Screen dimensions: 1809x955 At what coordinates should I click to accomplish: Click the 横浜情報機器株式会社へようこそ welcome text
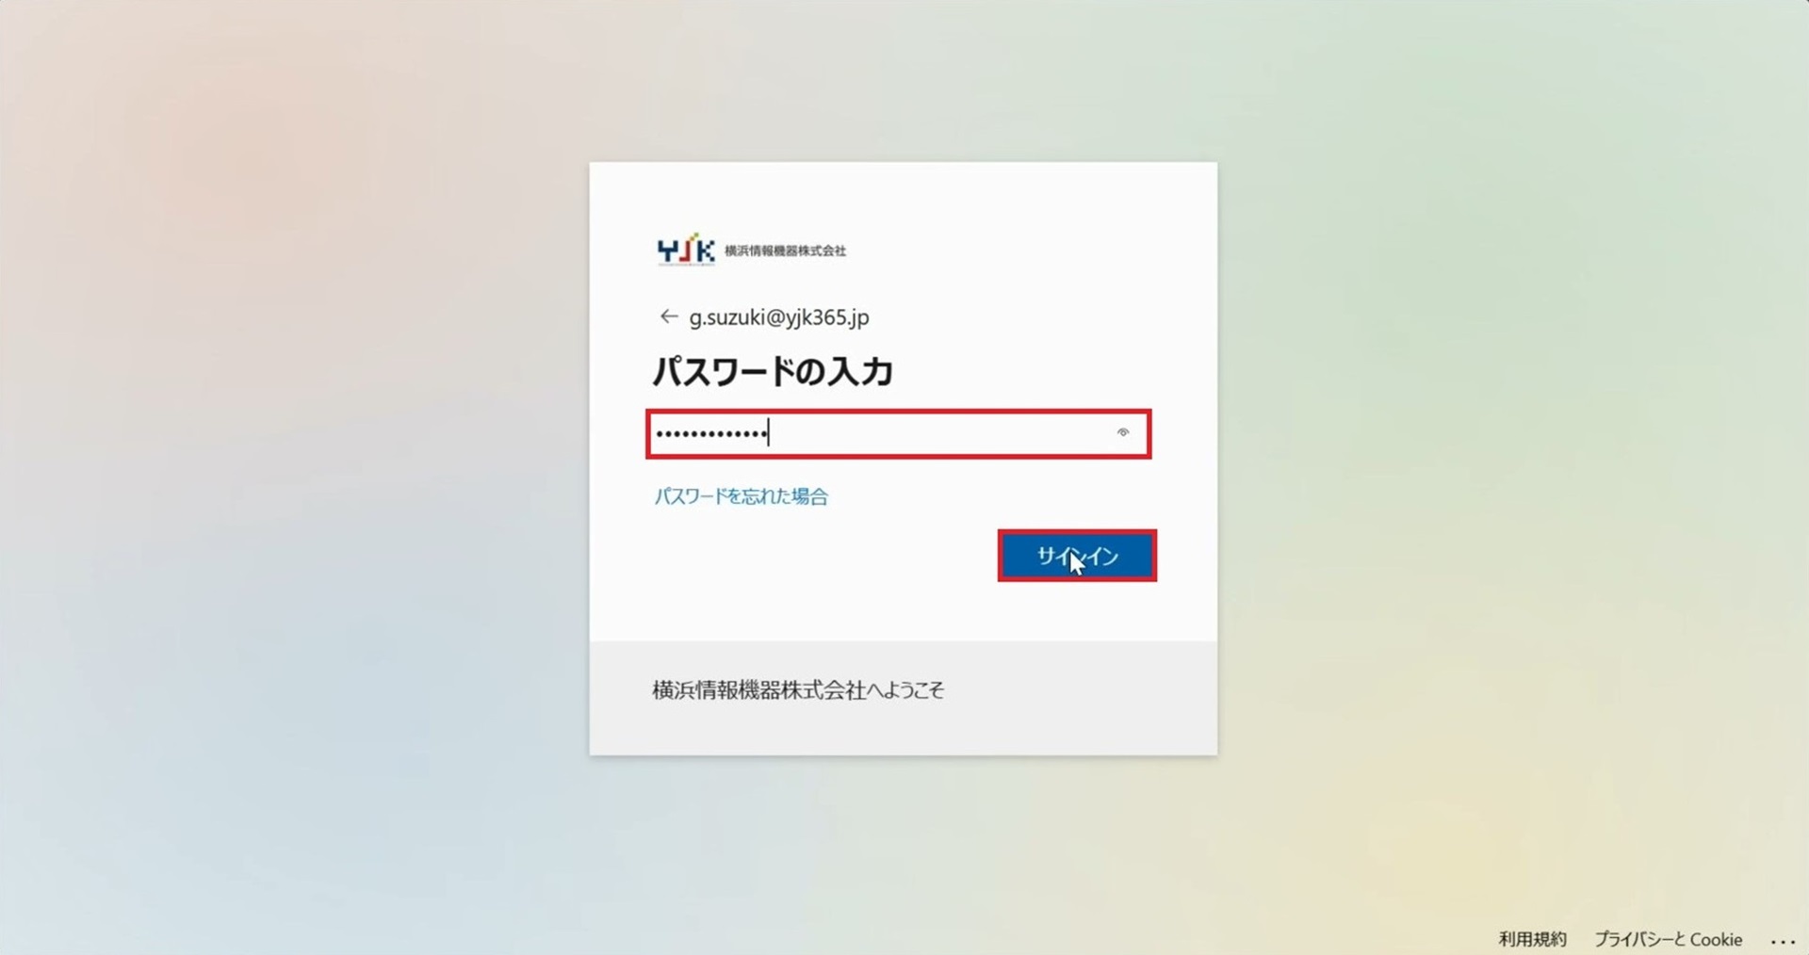(x=798, y=690)
